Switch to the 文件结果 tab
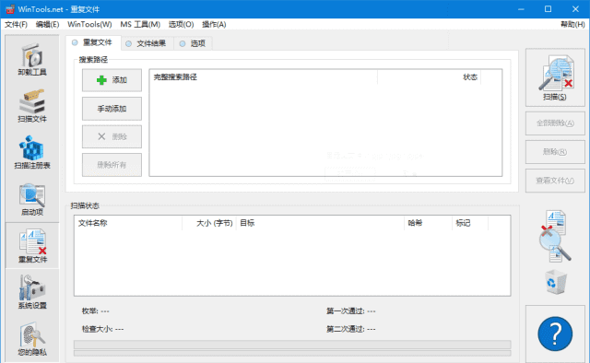The width and height of the screenshot is (590, 363). pyautogui.click(x=147, y=43)
